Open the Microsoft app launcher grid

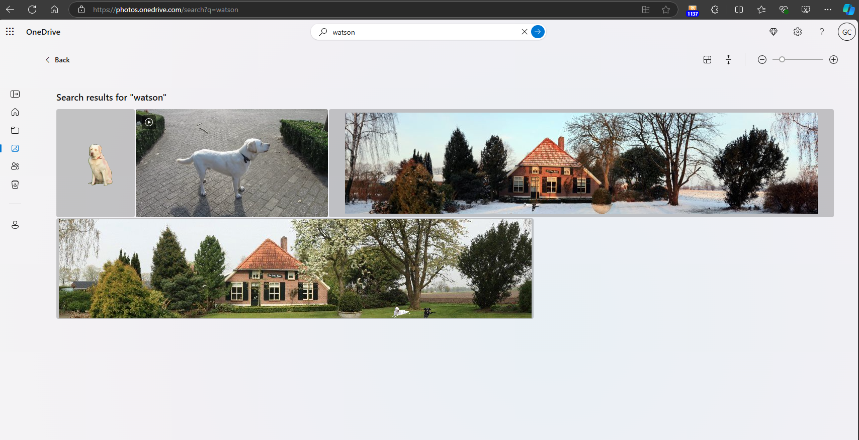pos(10,32)
